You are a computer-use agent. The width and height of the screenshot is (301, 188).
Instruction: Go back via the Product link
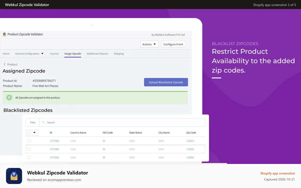point(12,64)
